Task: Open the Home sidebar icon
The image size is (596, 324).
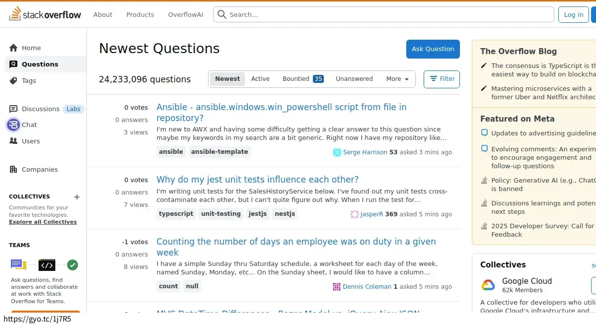Action: [x=14, y=48]
